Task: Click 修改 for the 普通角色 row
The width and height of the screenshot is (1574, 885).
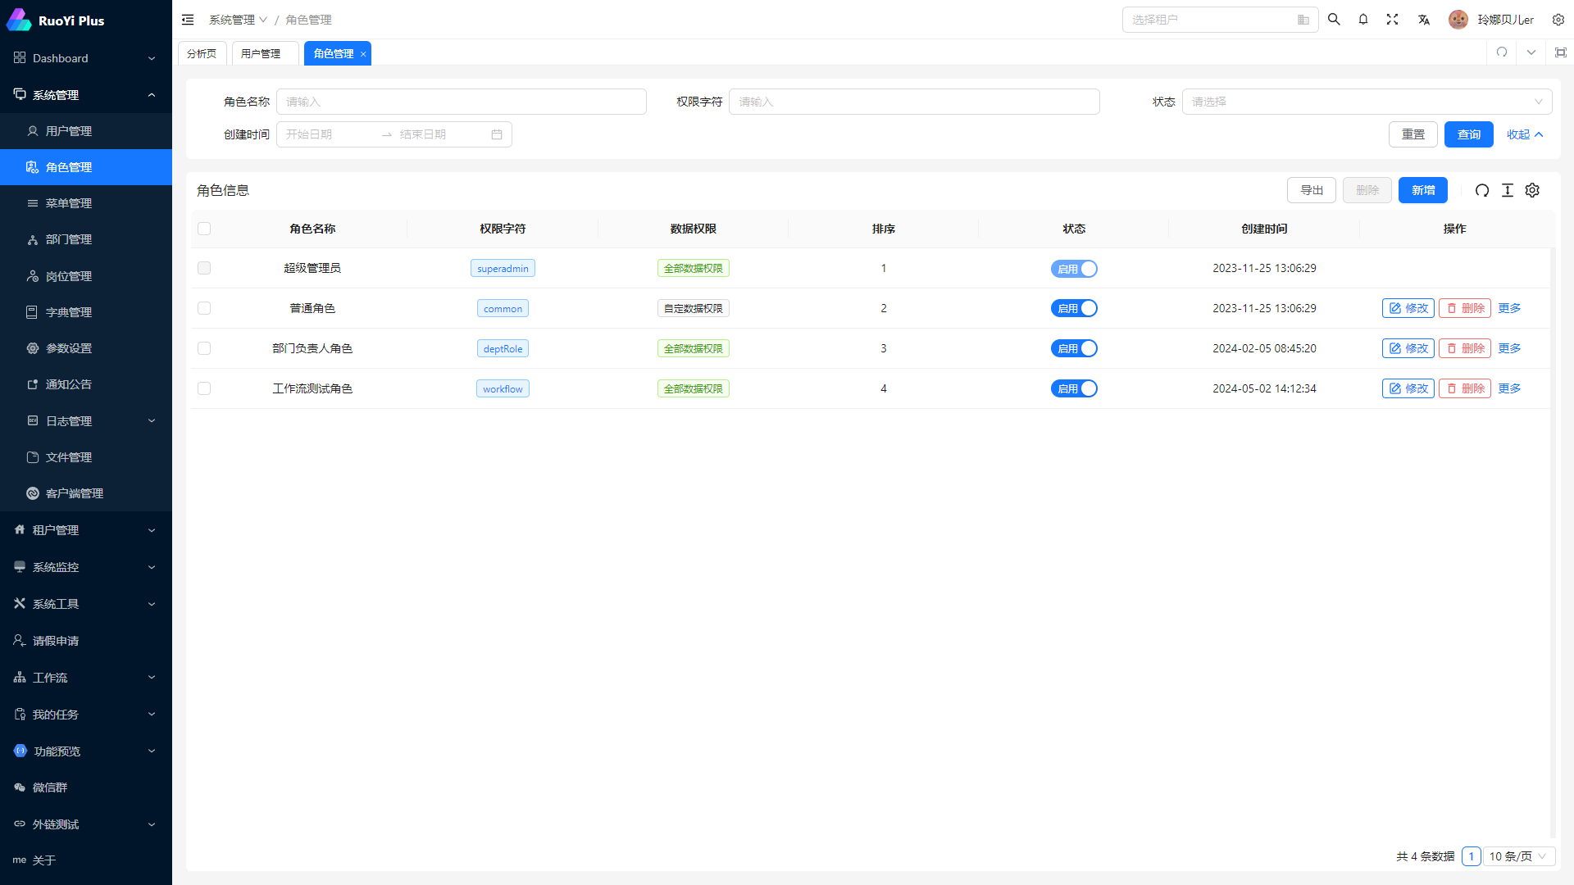Action: tap(1408, 308)
